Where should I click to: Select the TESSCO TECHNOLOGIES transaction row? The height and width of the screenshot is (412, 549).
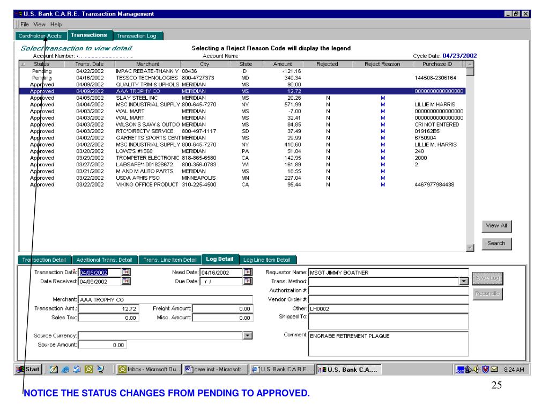tap(242, 78)
